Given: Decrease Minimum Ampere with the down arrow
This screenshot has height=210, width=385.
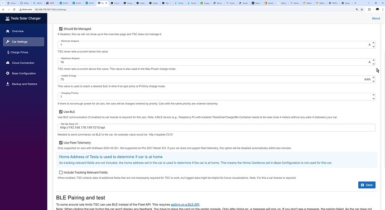Looking at the screenshot, I should click(373, 46).
